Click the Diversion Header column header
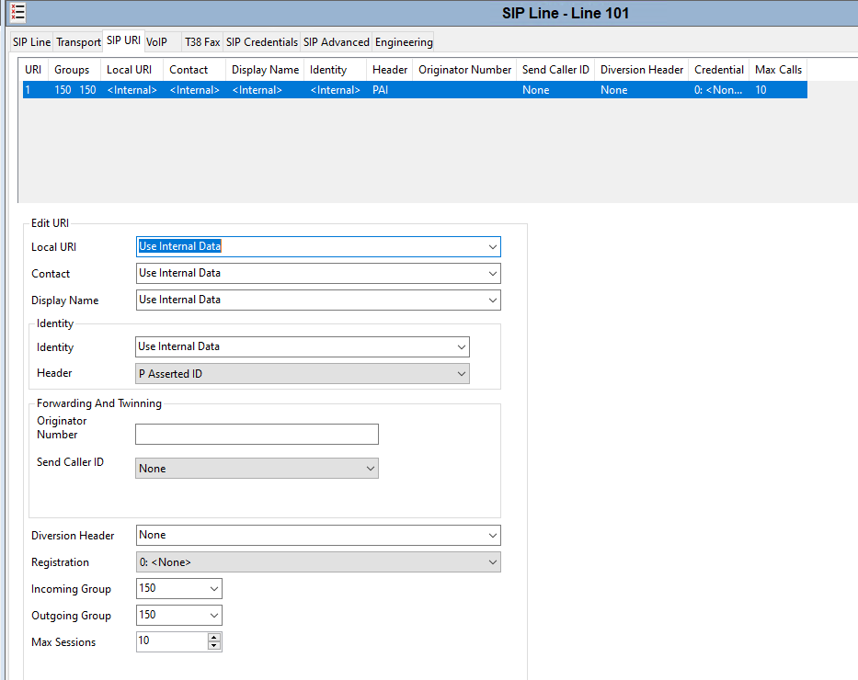The height and width of the screenshot is (680, 858). tap(641, 70)
